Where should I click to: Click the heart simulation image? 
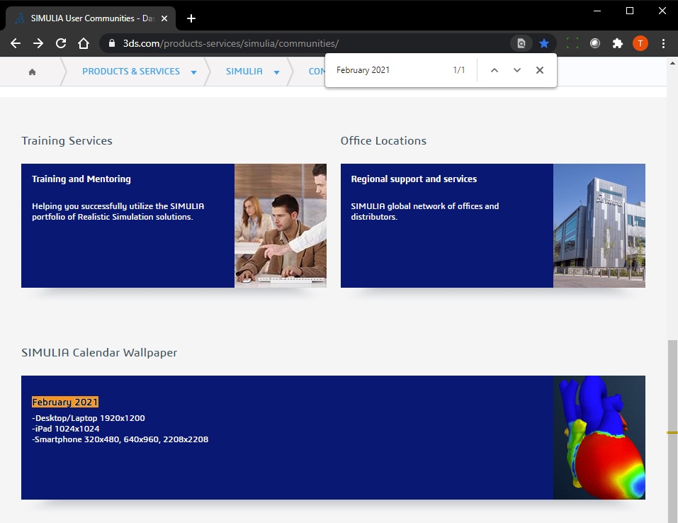coord(599,437)
